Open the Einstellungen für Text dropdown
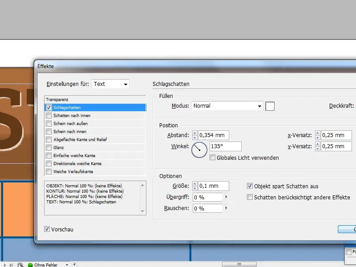 110,84
